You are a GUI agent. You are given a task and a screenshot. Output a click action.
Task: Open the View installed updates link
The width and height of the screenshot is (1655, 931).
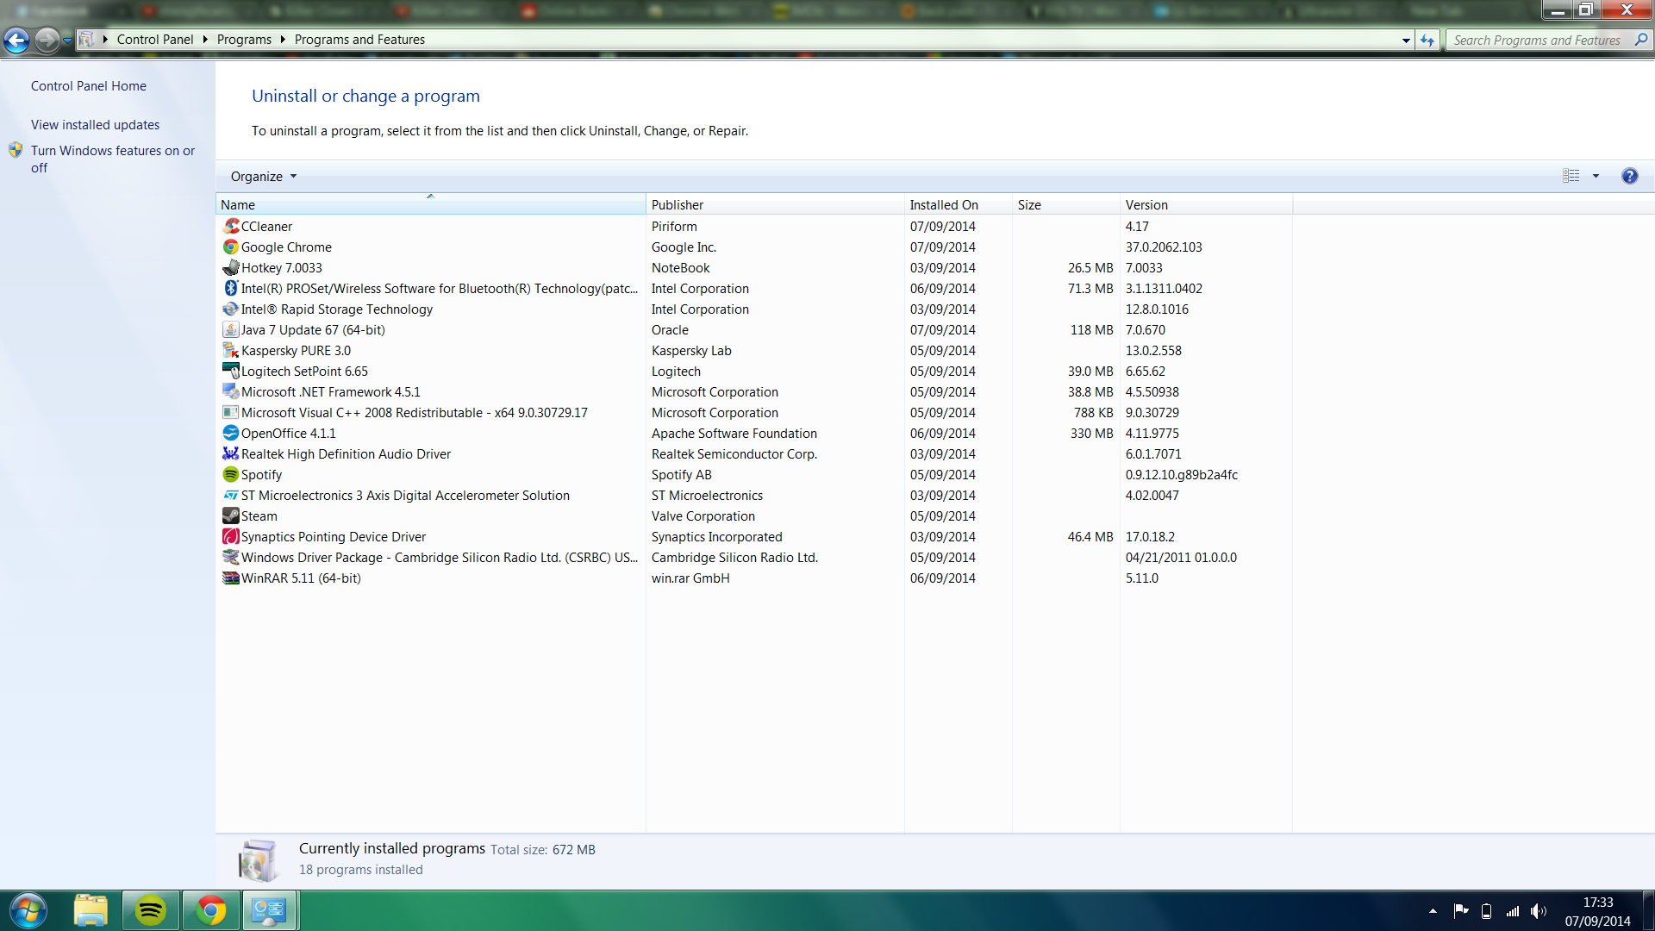(x=95, y=125)
